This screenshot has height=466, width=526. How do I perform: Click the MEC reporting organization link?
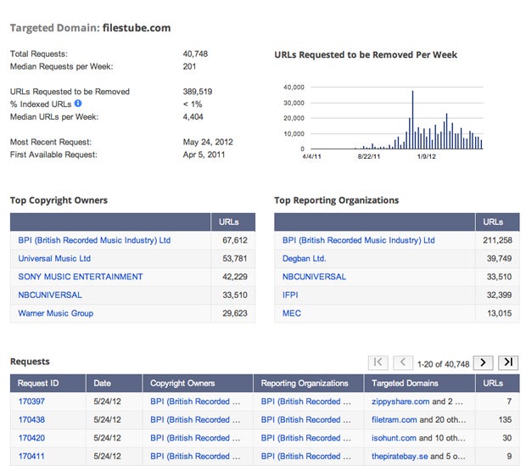[x=292, y=313]
